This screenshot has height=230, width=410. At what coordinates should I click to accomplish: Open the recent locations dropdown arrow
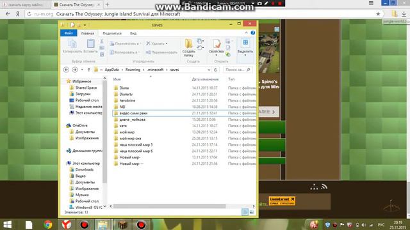pos(82,70)
